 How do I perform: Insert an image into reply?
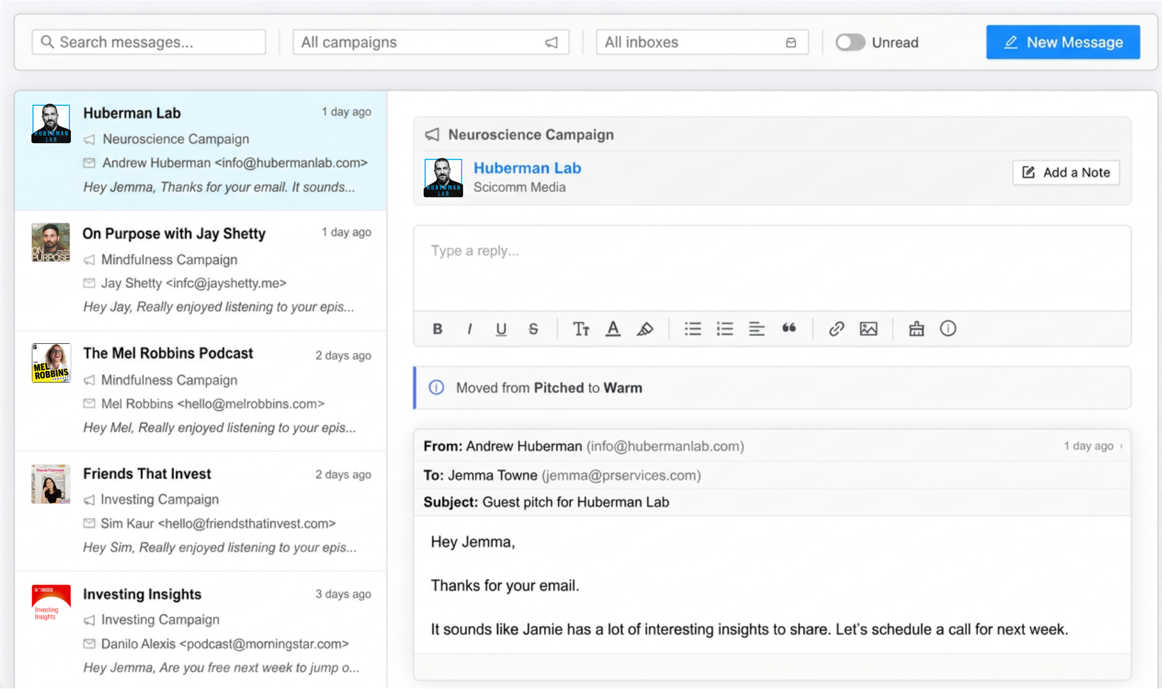[x=868, y=329]
